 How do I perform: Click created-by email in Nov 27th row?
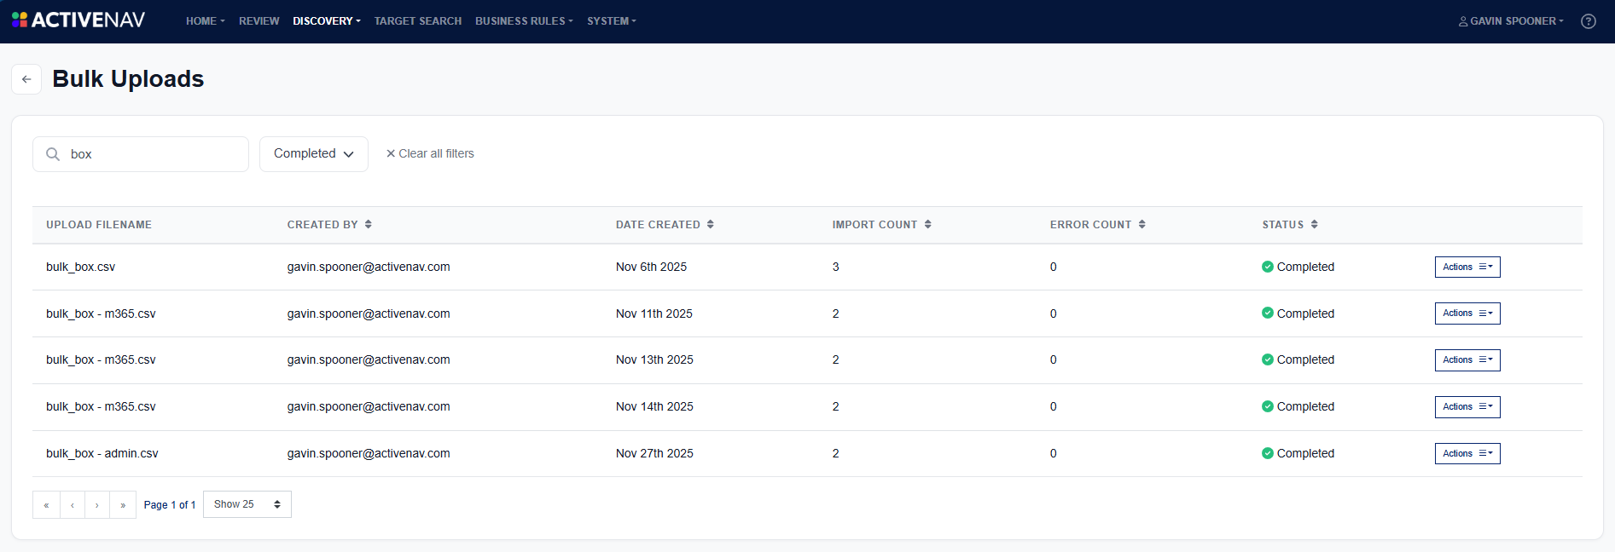pyautogui.click(x=369, y=453)
